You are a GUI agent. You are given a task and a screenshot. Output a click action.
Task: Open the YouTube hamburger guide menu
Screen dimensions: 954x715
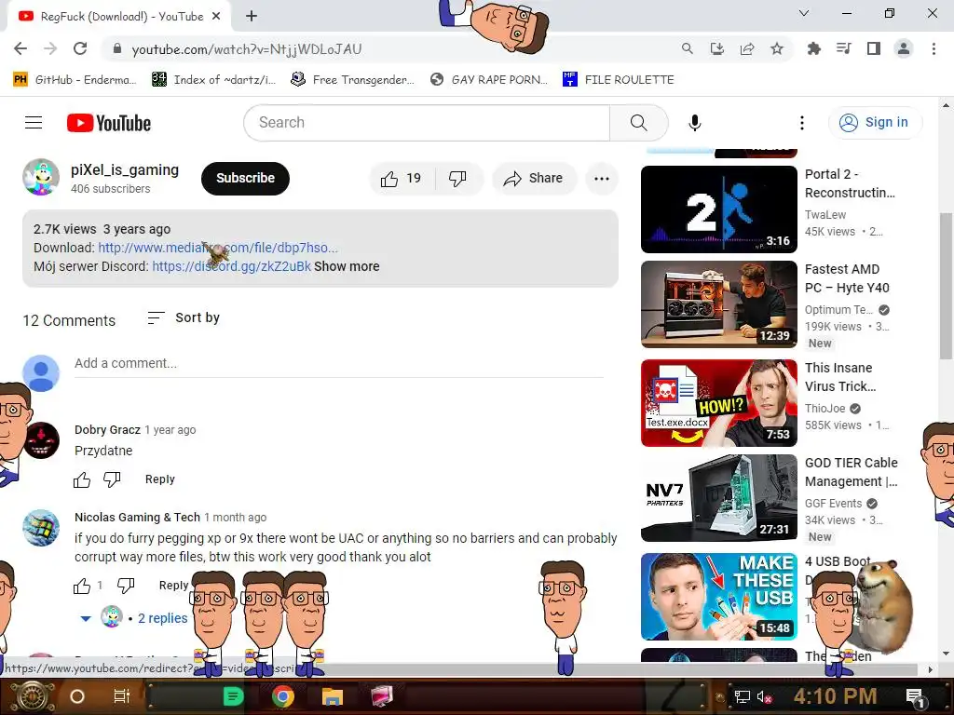(x=34, y=123)
